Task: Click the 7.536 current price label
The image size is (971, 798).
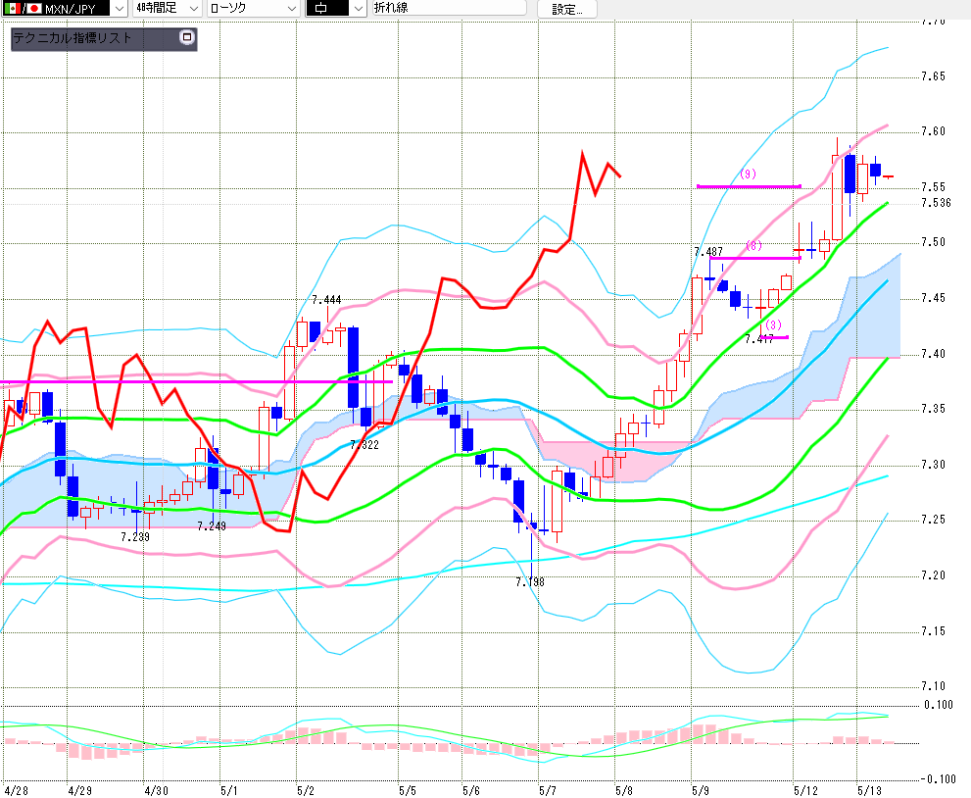Action: [936, 203]
